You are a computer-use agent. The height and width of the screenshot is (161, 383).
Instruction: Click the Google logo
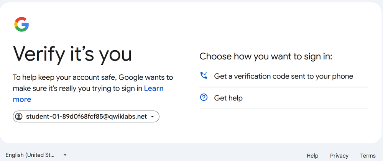(21, 24)
